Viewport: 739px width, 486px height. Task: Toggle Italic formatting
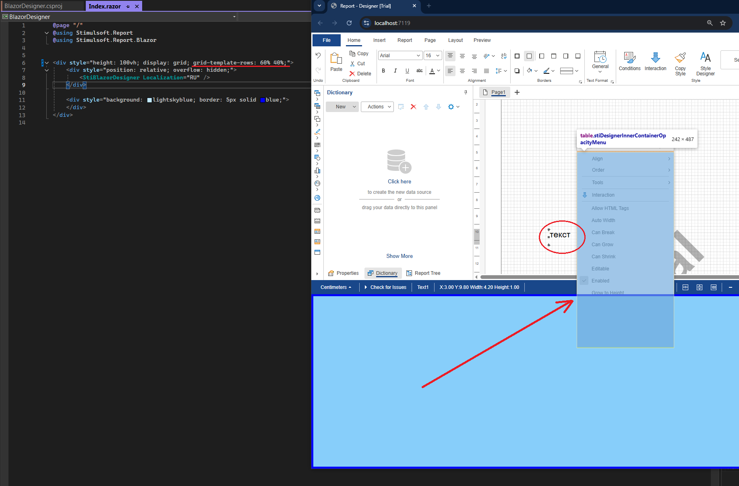click(x=395, y=71)
